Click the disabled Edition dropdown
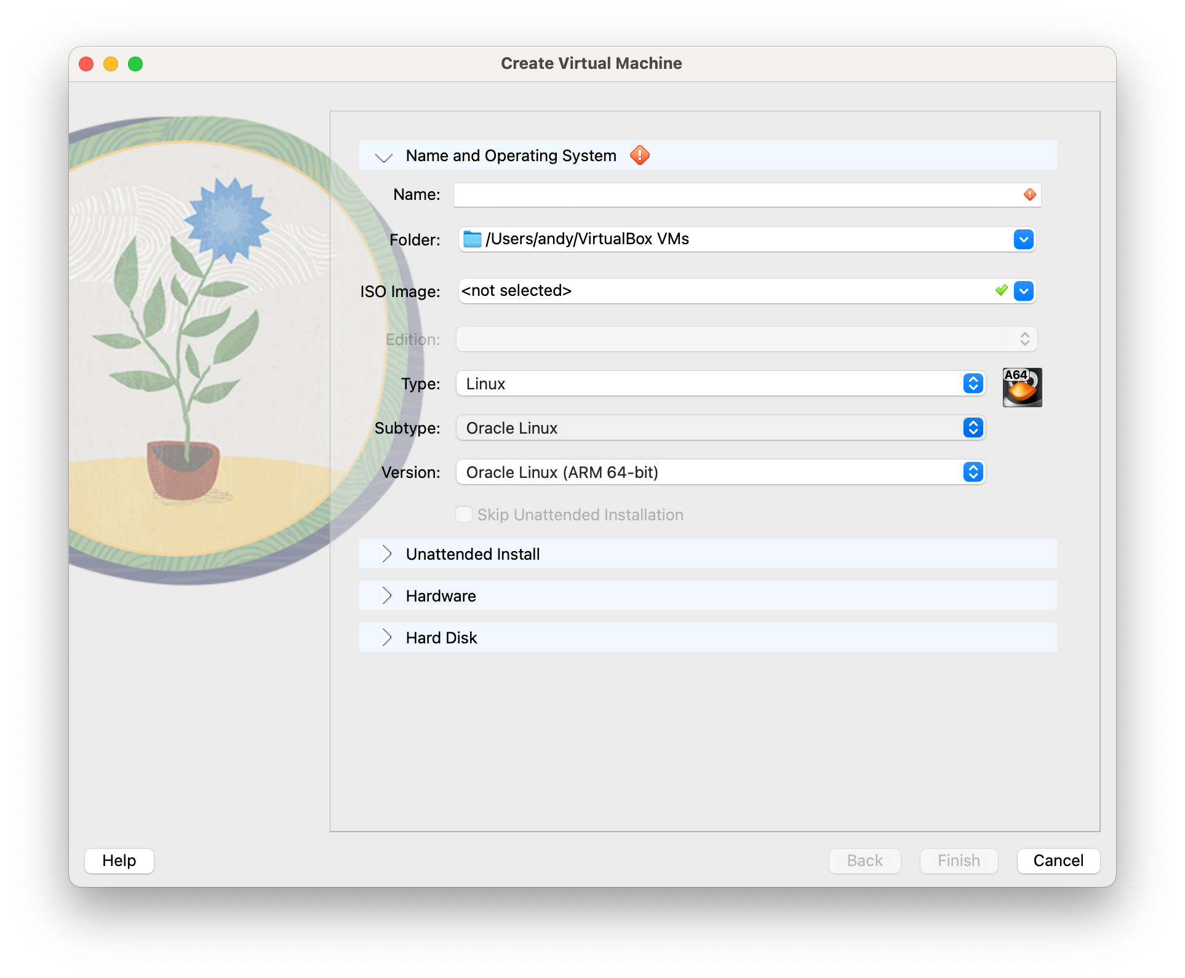 746,339
